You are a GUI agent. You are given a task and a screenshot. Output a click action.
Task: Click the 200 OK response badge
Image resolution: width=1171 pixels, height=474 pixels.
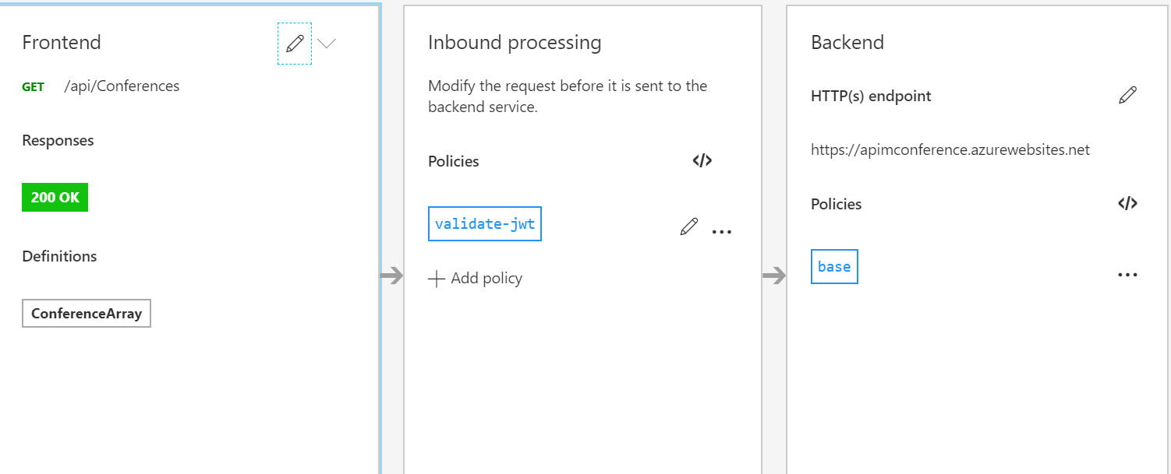(55, 198)
